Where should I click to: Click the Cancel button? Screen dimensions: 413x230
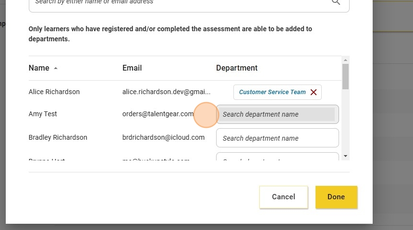tap(284, 197)
